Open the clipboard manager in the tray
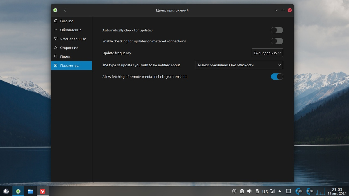This screenshot has height=196, width=349. coord(242,191)
